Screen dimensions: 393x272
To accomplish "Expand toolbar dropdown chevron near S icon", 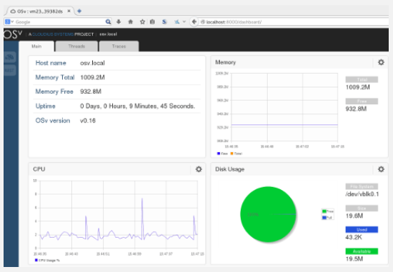I will click(x=184, y=22).
